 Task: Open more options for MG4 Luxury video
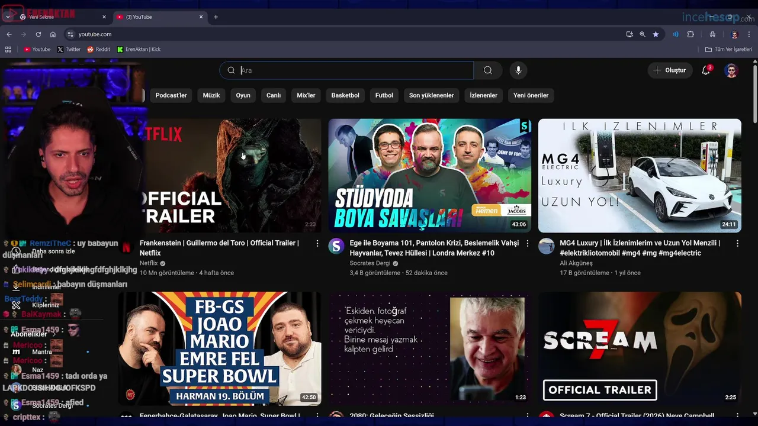pyautogui.click(x=737, y=243)
